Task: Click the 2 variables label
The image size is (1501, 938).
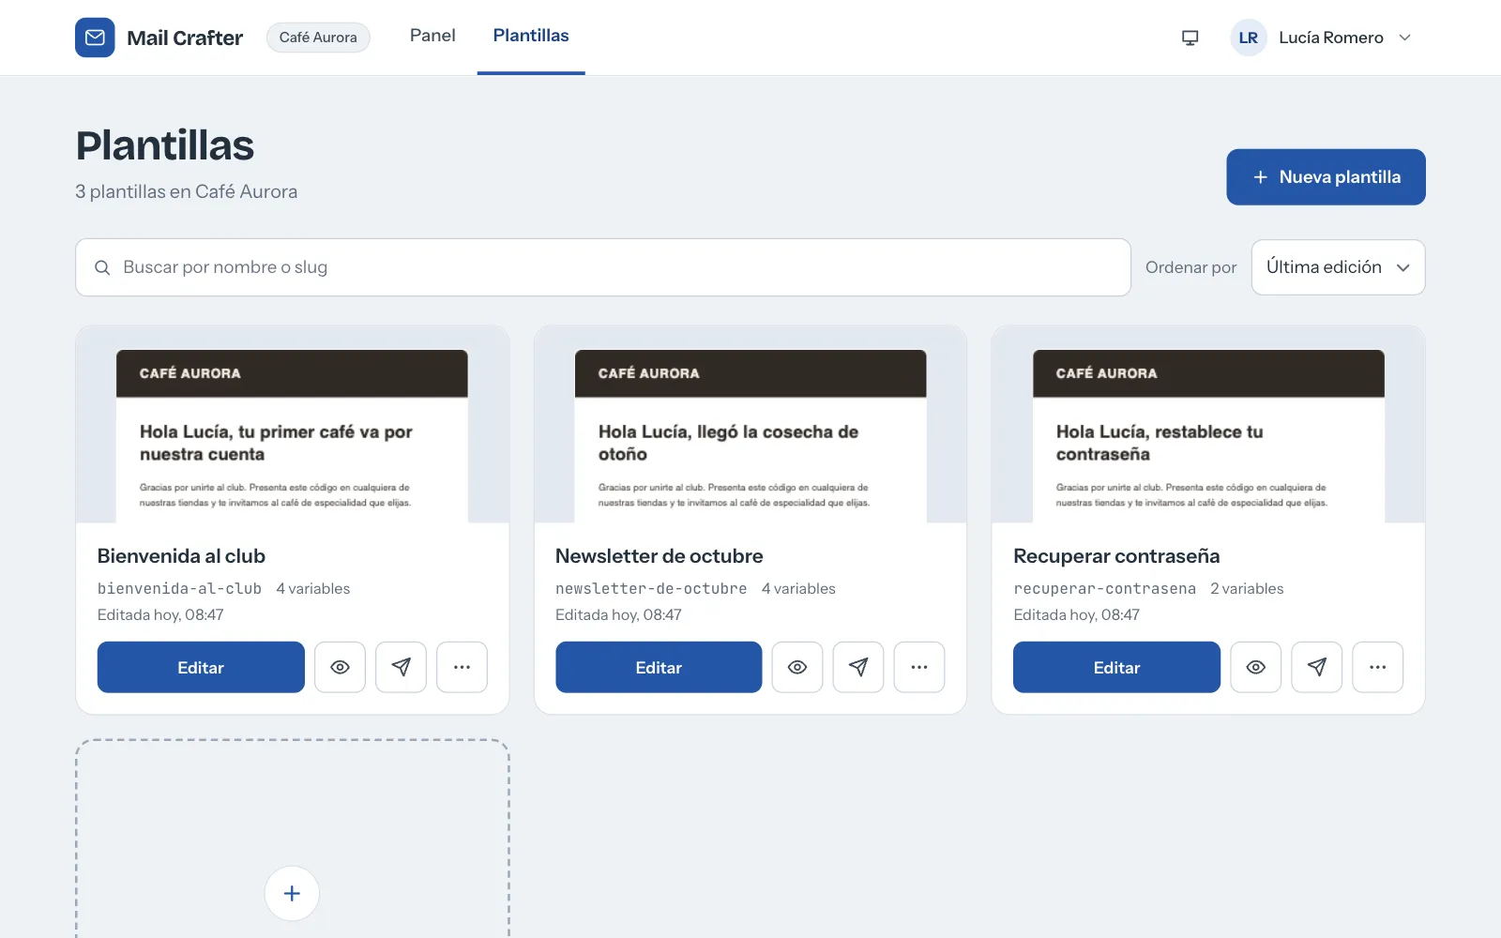Action: pyautogui.click(x=1247, y=588)
